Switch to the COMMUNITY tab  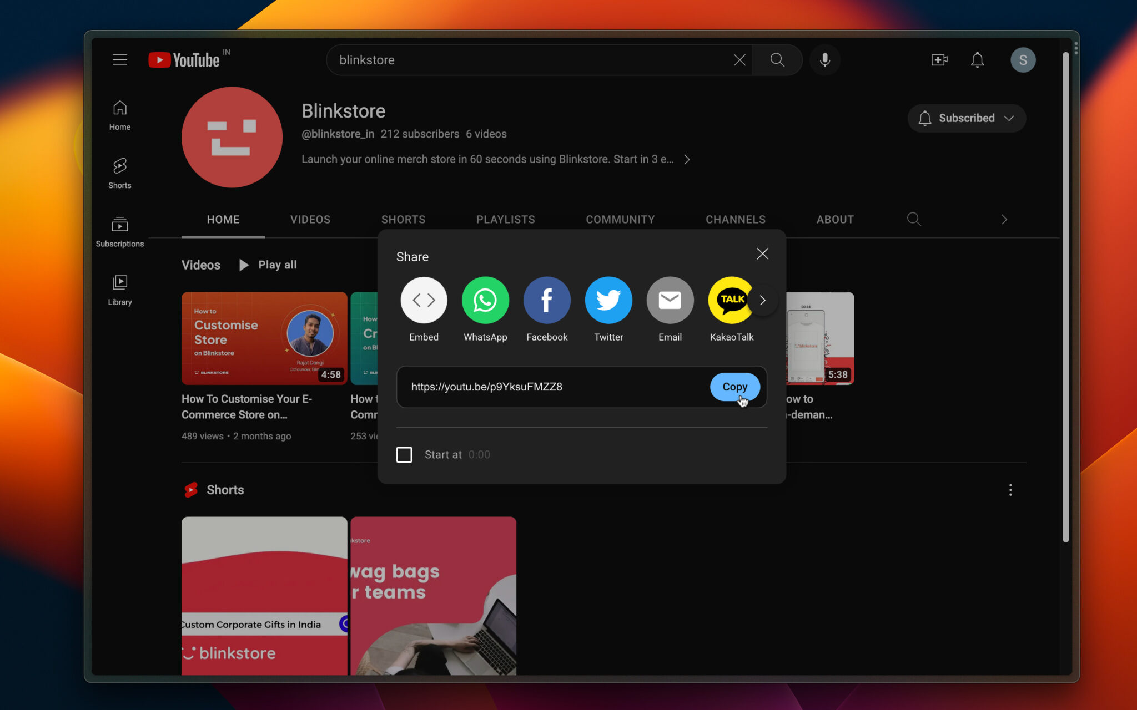[620, 220]
